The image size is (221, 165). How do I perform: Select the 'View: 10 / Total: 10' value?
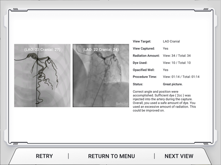[177, 63]
